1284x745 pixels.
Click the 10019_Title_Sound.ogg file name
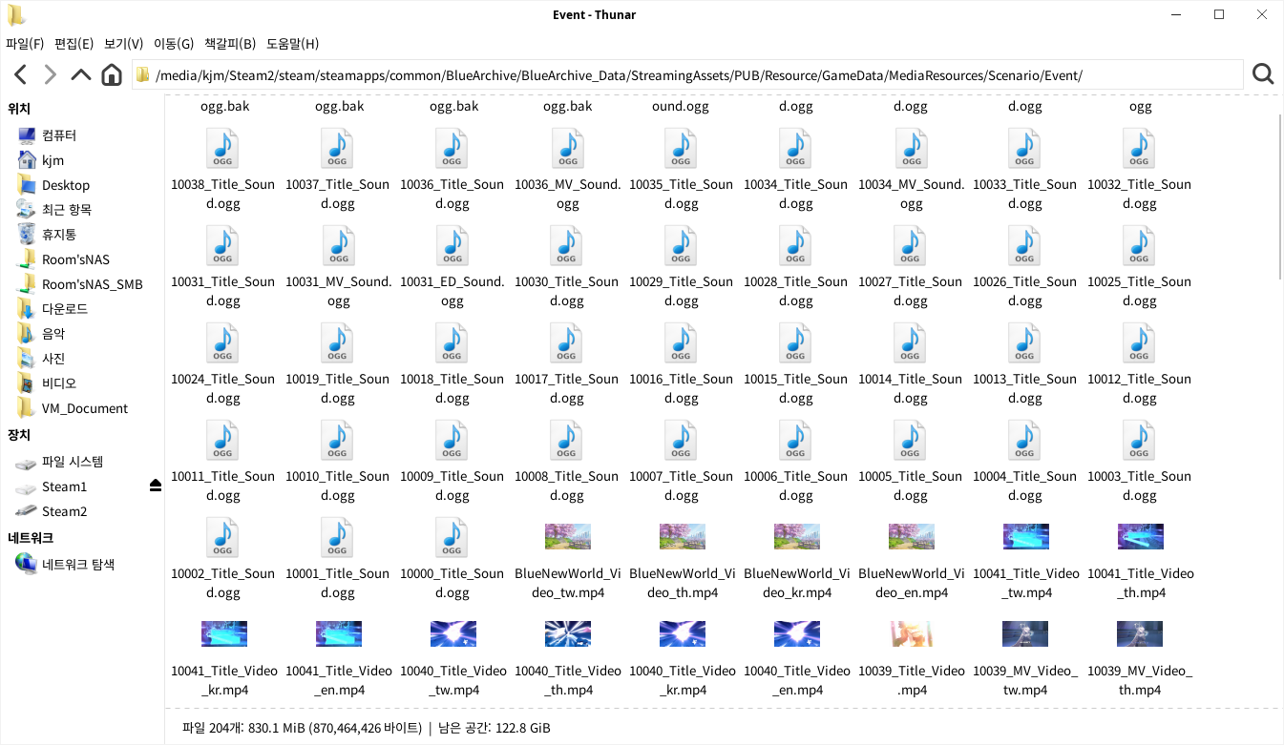point(338,388)
